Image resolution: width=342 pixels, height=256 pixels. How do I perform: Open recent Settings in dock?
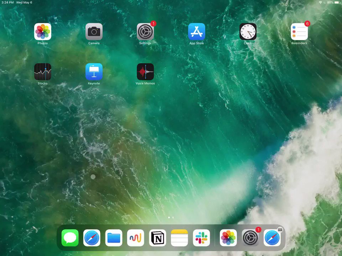click(250, 238)
